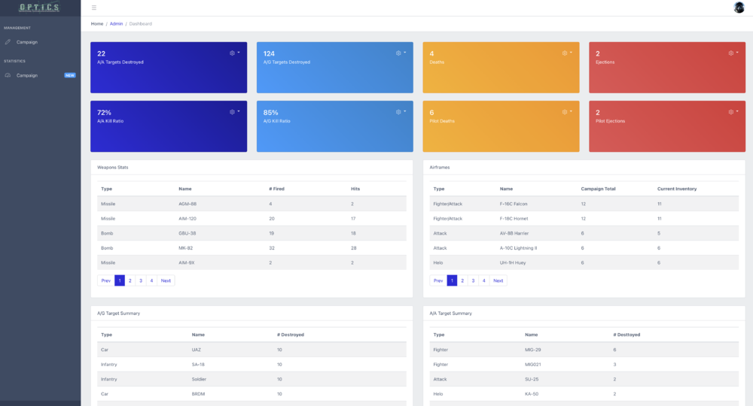Toggle the sidebar hamburger menu icon
753x406 pixels.
coord(94,8)
